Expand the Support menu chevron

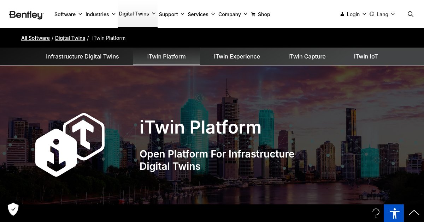[x=182, y=14]
